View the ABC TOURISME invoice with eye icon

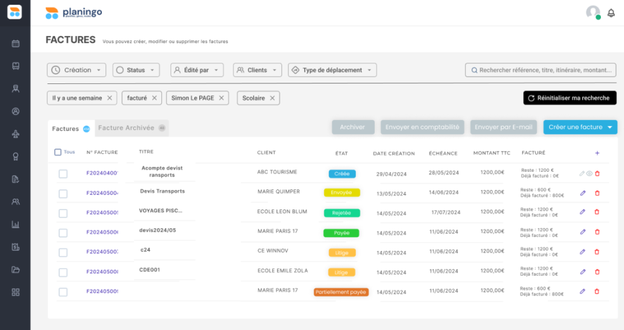point(589,174)
